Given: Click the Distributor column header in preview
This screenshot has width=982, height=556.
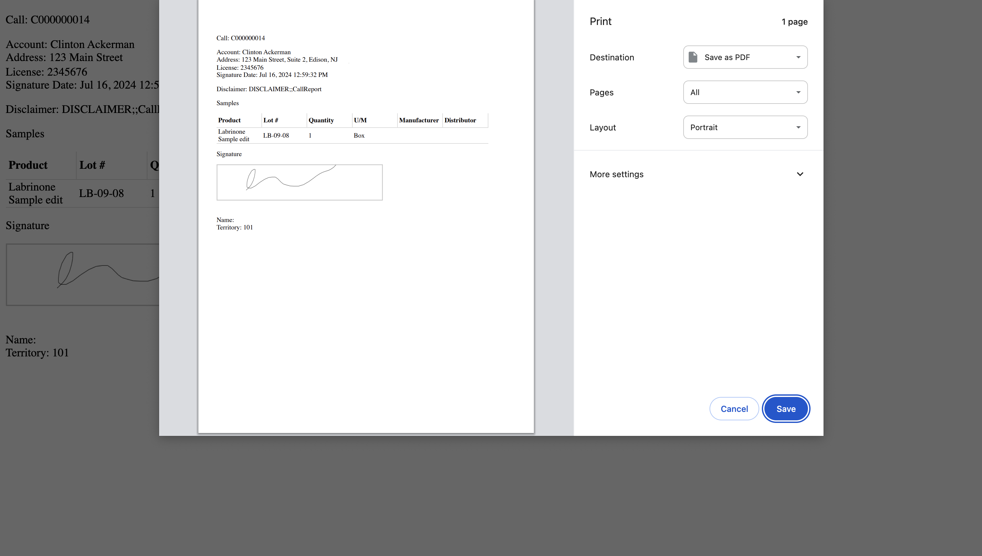Looking at the screenshot, I should (x=460, y=120).
